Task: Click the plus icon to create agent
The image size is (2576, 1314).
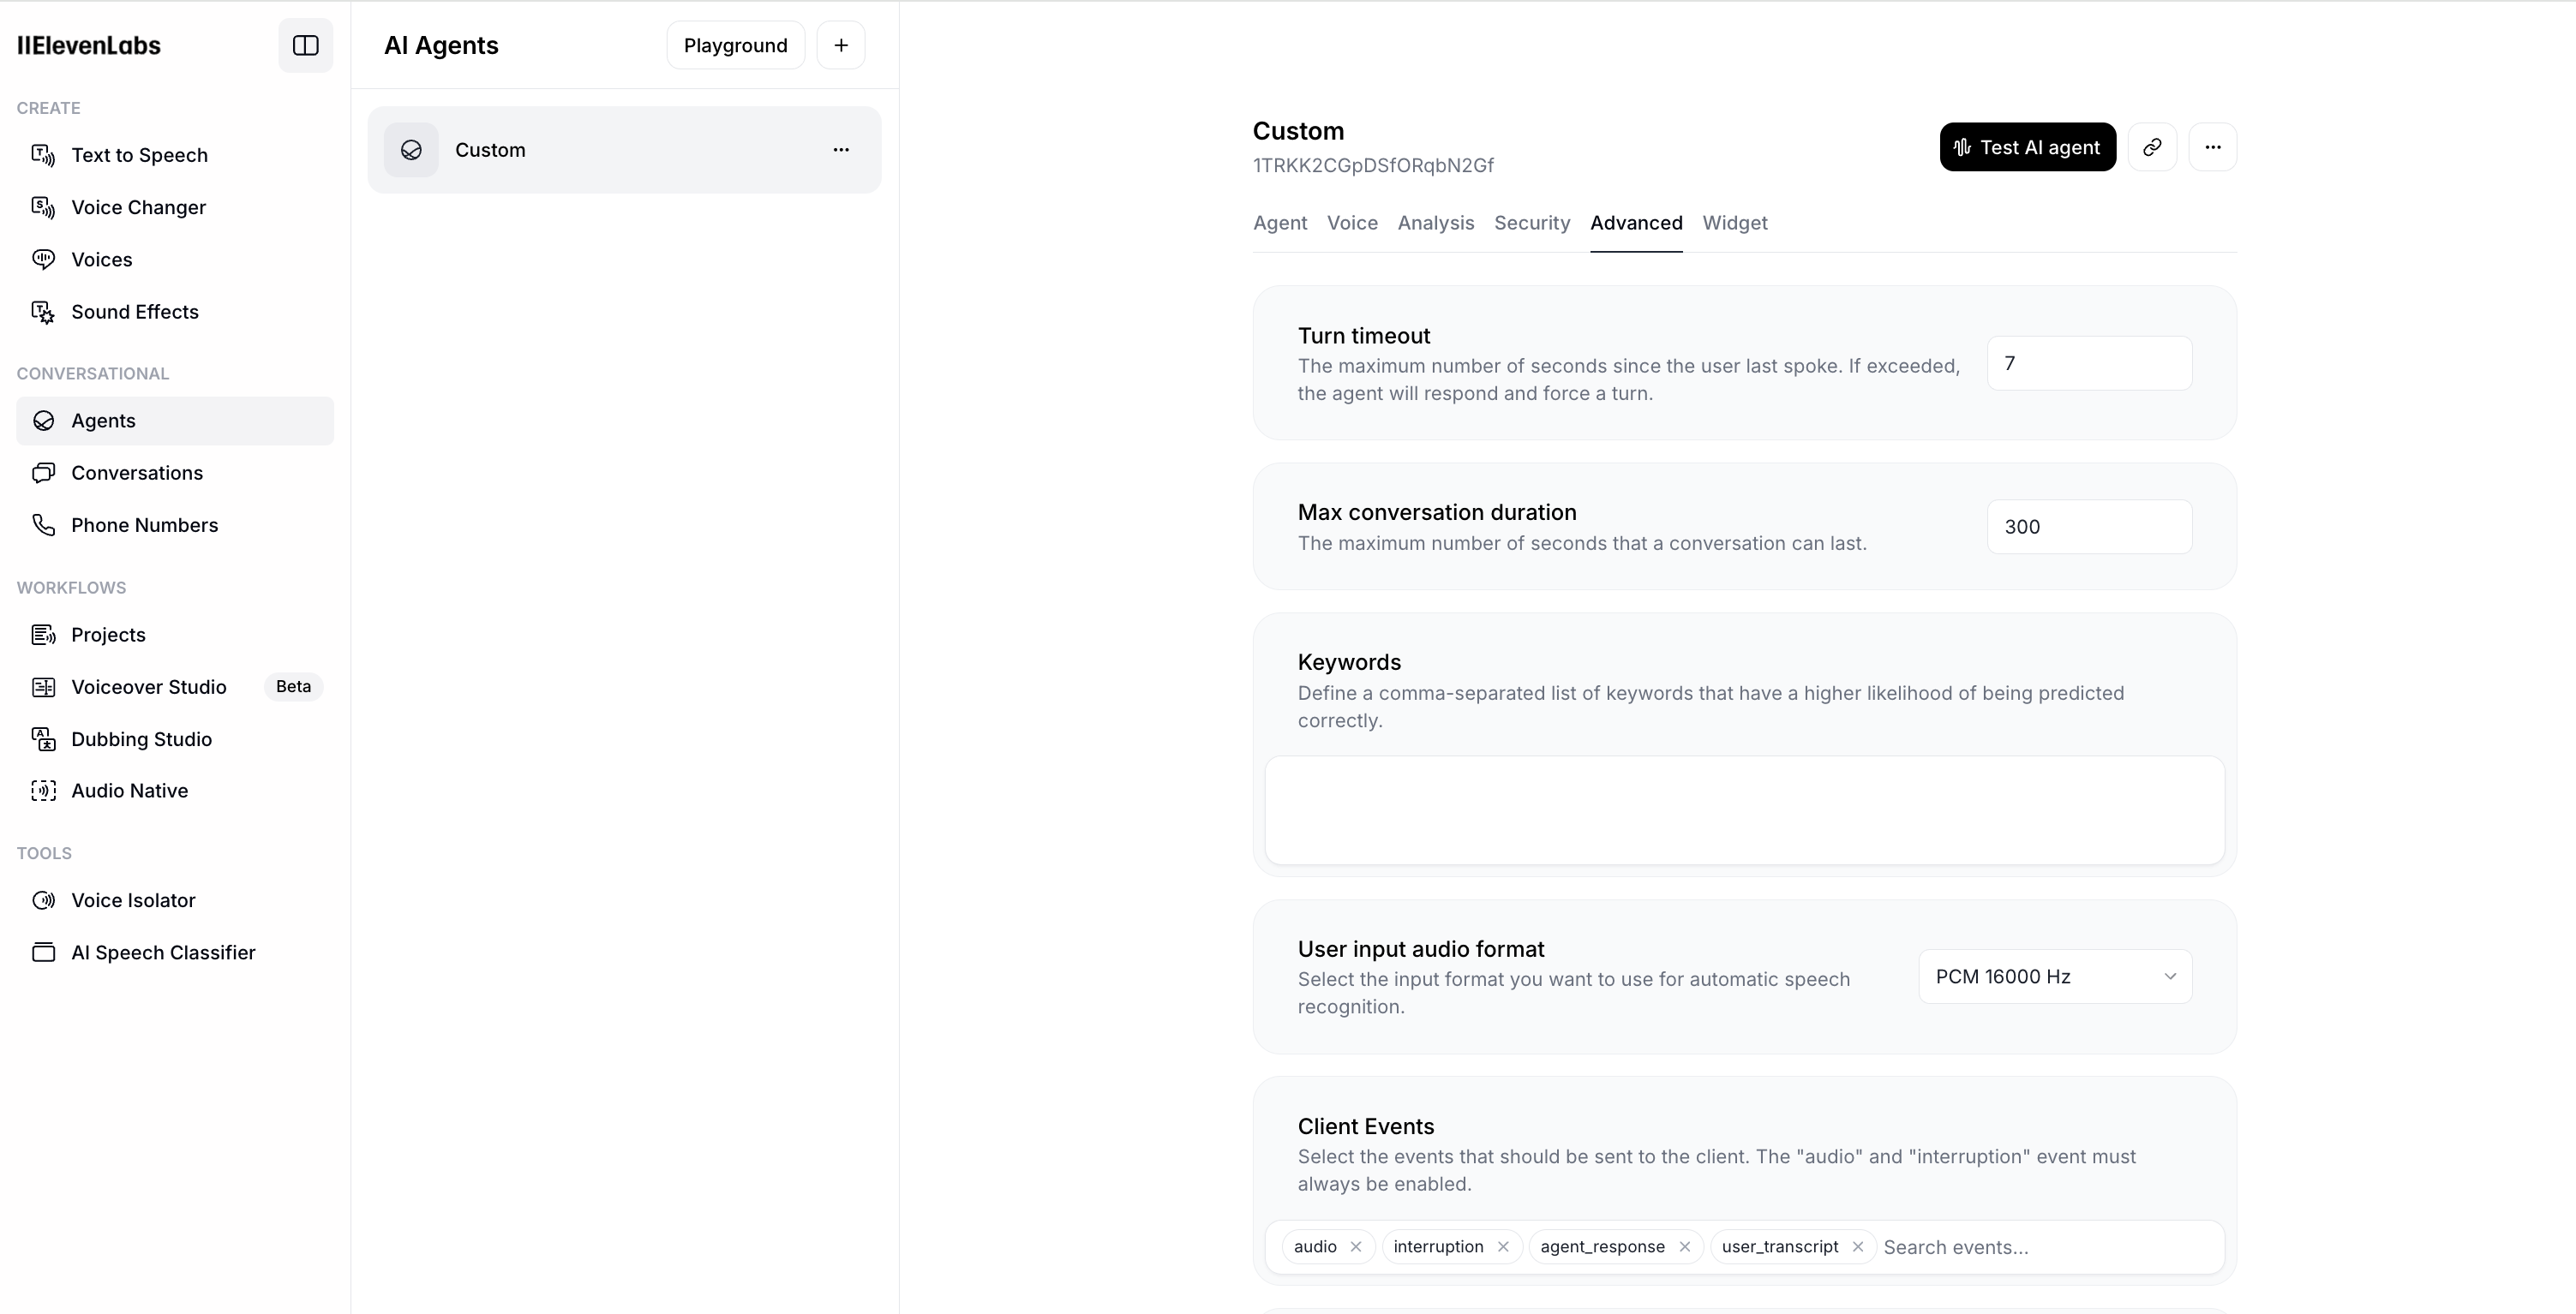Action: pyautogui.click(x=840, y=46)
